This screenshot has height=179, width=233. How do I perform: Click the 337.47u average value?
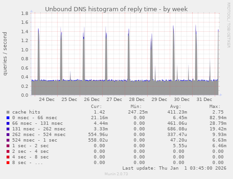(x=177, y=135)
